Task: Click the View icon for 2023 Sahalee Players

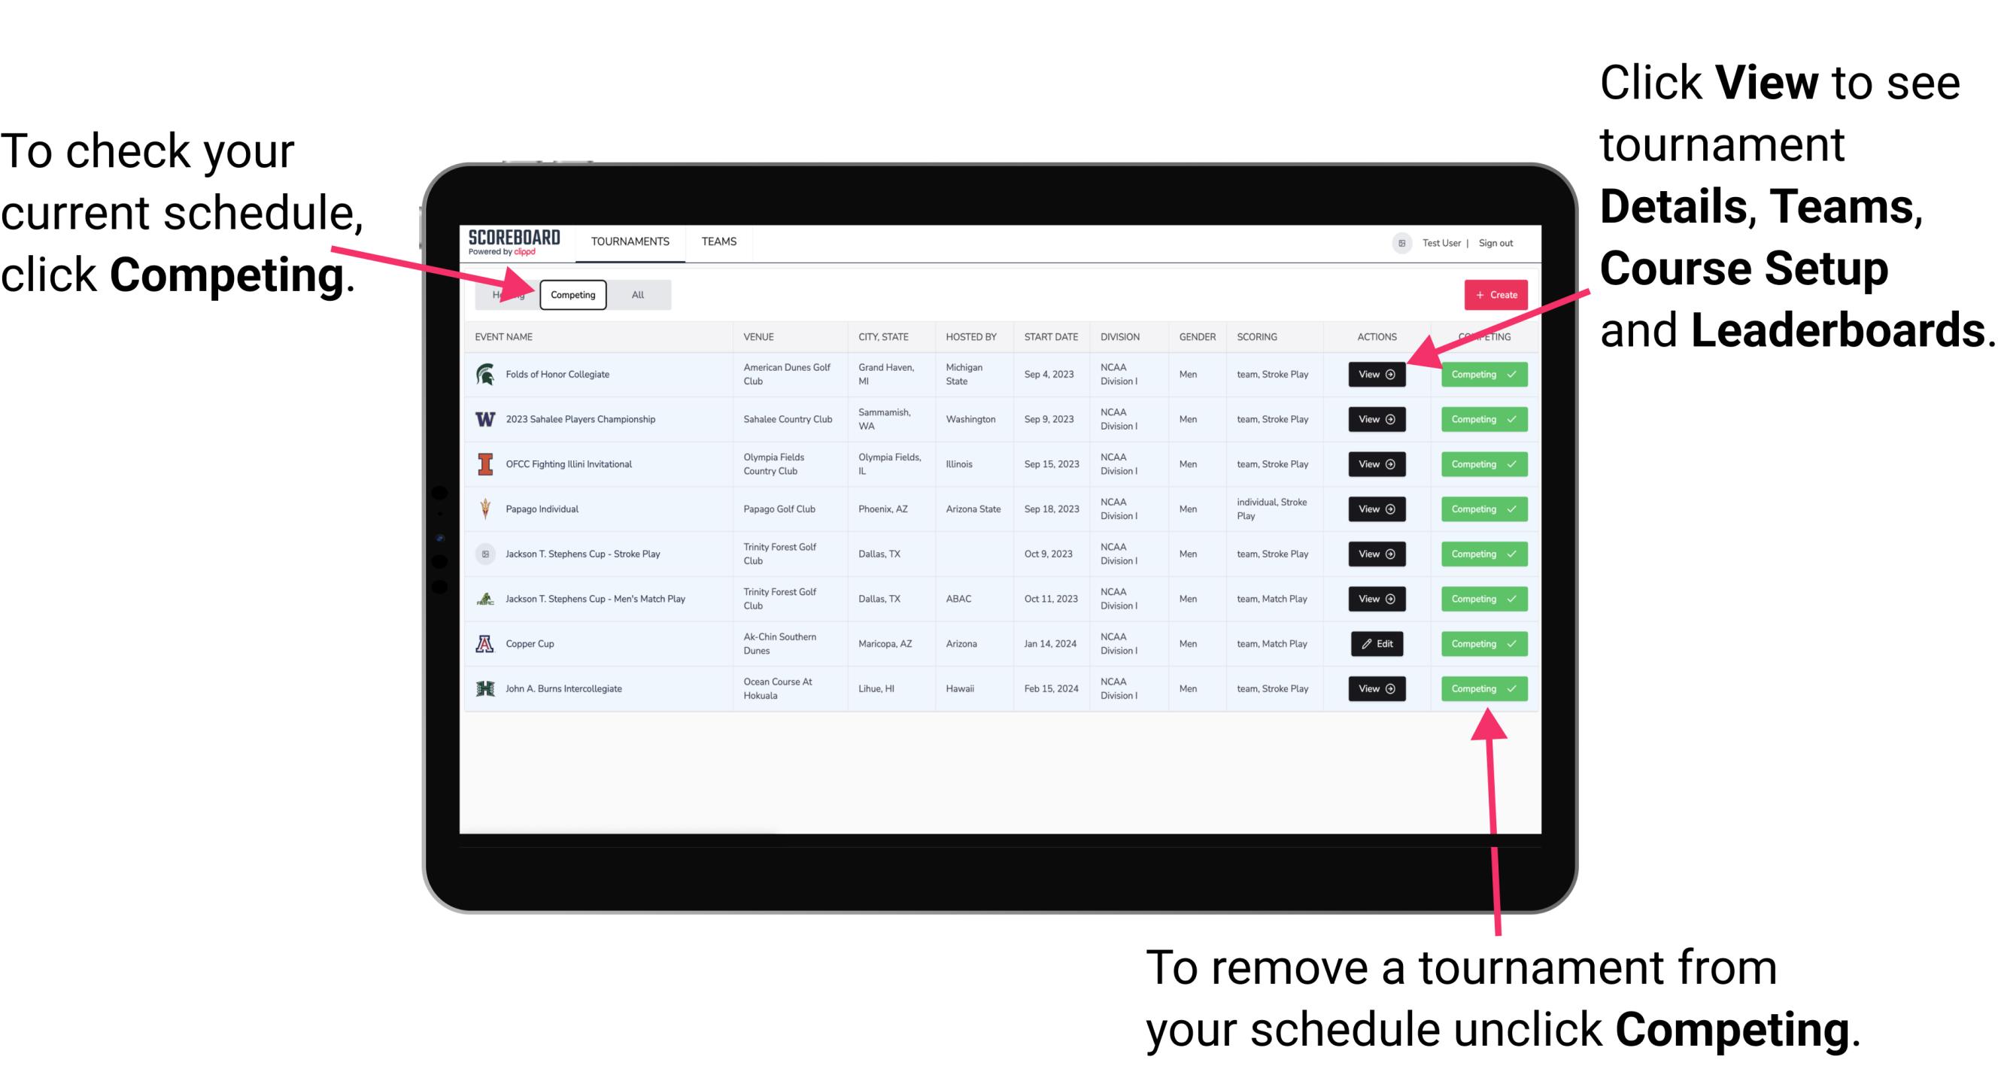Action: 1374,420
